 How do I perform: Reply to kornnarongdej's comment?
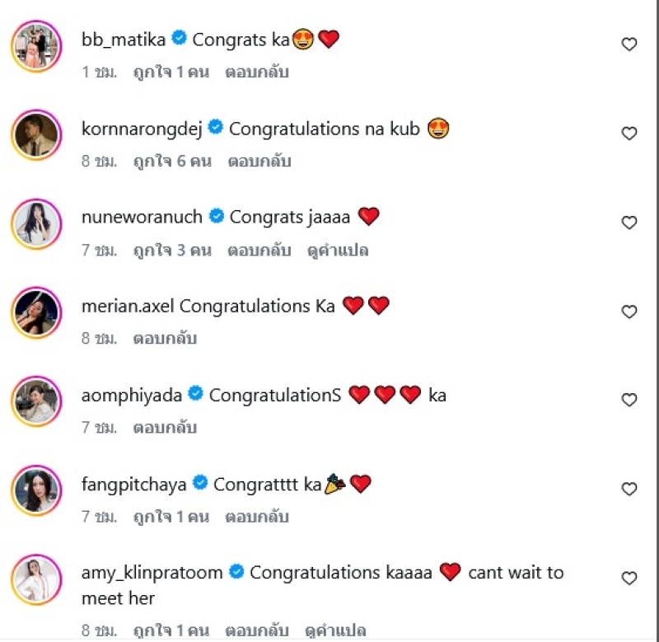(259, 161)
